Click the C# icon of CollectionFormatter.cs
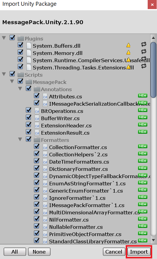The image size is (157, 259). [45, 147]
